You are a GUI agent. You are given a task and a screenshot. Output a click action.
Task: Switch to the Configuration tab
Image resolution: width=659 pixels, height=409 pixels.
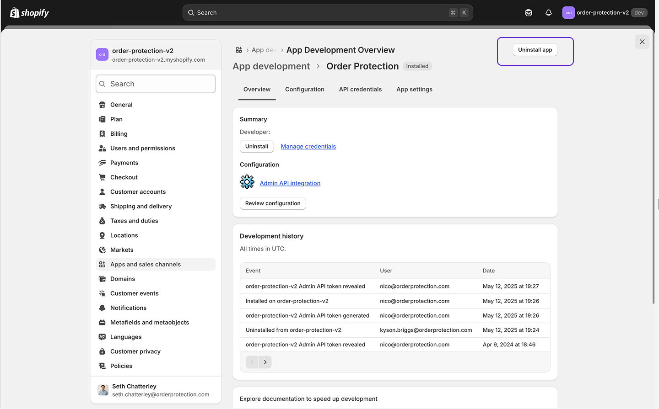(304, 89)
